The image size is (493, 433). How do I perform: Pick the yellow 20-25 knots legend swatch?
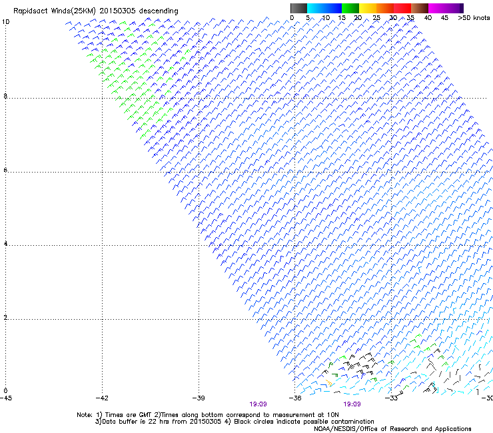368,8
